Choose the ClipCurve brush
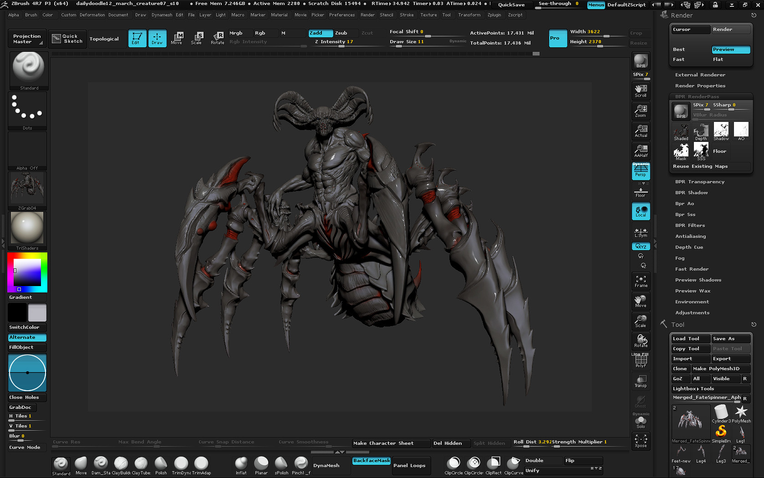Viewport: 764px width, 478px height. [514, 466]
